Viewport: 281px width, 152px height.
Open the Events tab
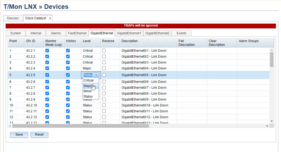point(182,33)
